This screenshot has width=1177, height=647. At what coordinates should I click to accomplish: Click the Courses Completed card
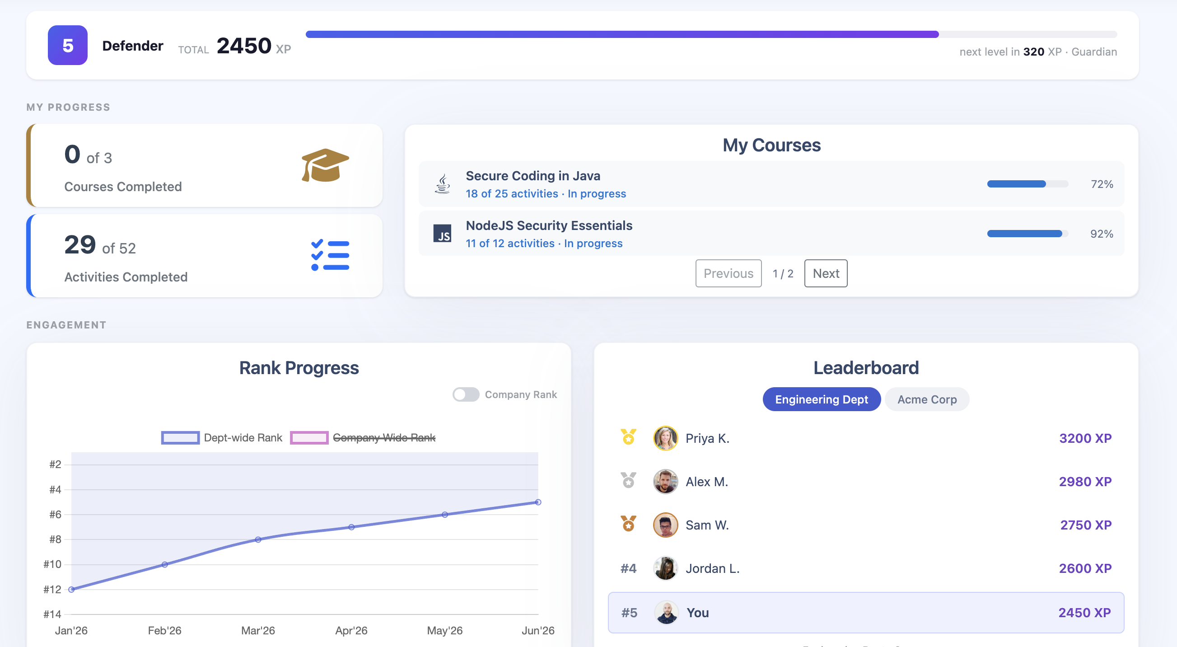pos(204,165)
